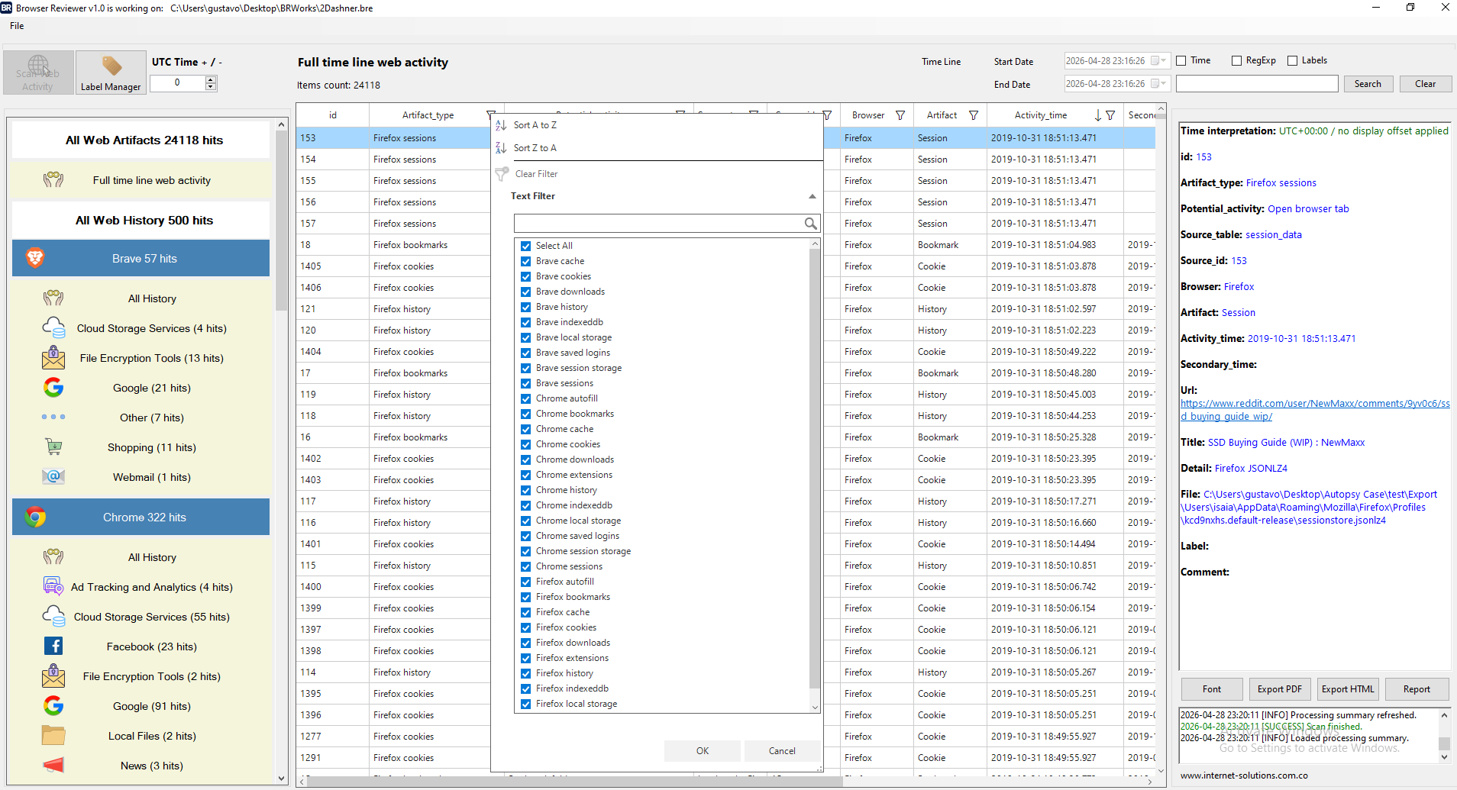Click the Other (7 hits) dots icon

pos(53,417)
